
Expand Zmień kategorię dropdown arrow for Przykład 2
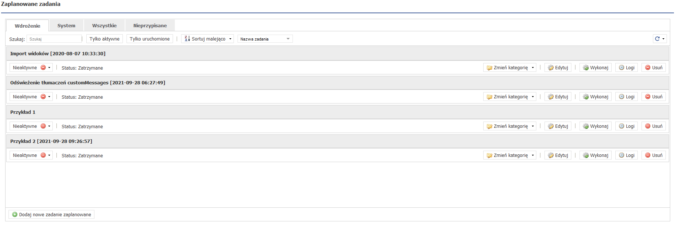(x=533, y=155)
